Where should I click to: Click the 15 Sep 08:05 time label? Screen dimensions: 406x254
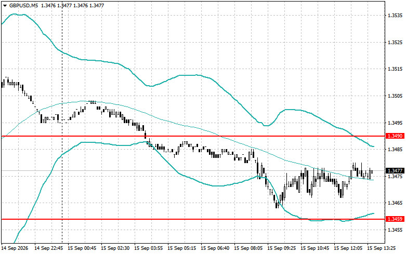pos(248,248)
